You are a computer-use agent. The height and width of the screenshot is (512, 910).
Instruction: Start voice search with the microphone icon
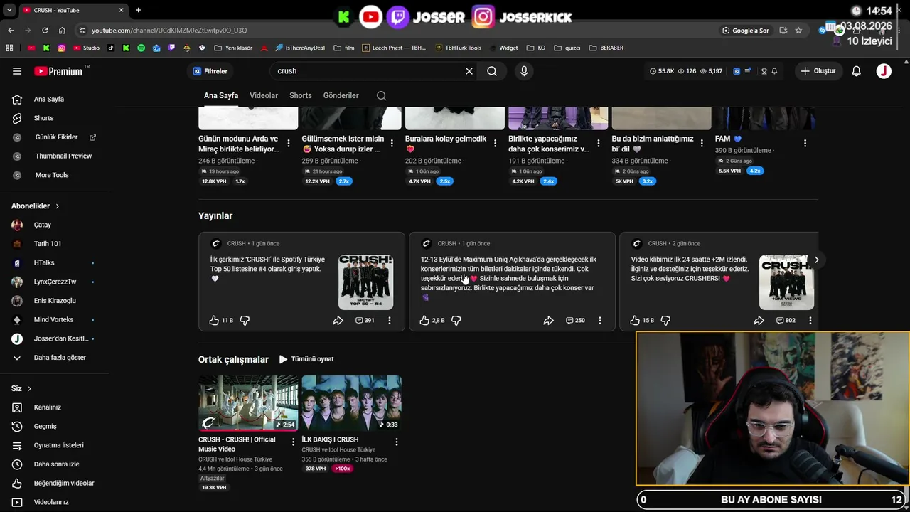[524, 71]
